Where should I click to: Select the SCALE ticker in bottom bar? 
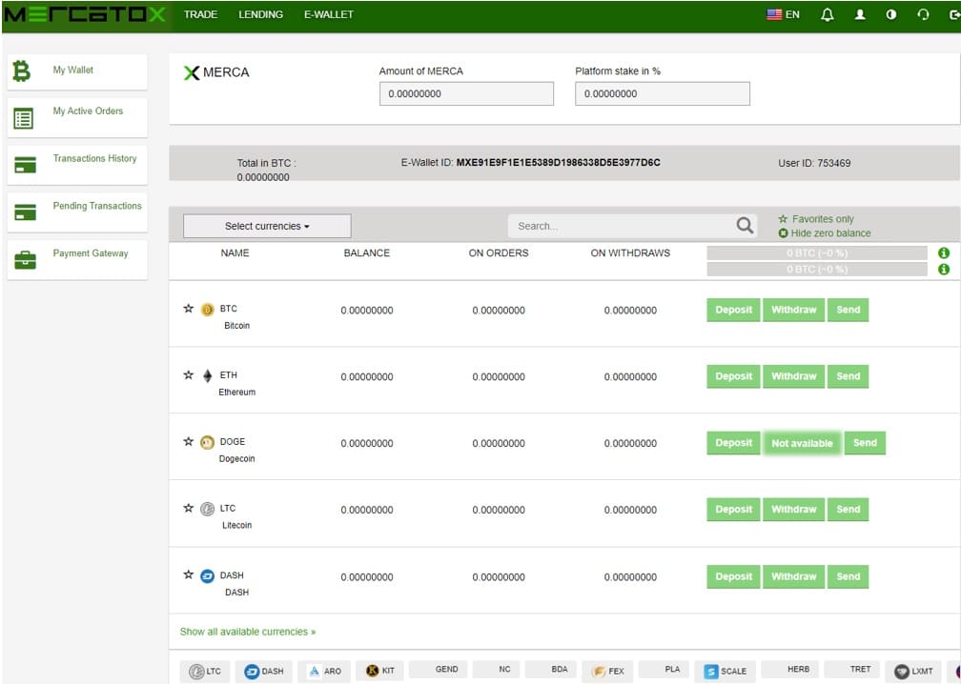726,672
